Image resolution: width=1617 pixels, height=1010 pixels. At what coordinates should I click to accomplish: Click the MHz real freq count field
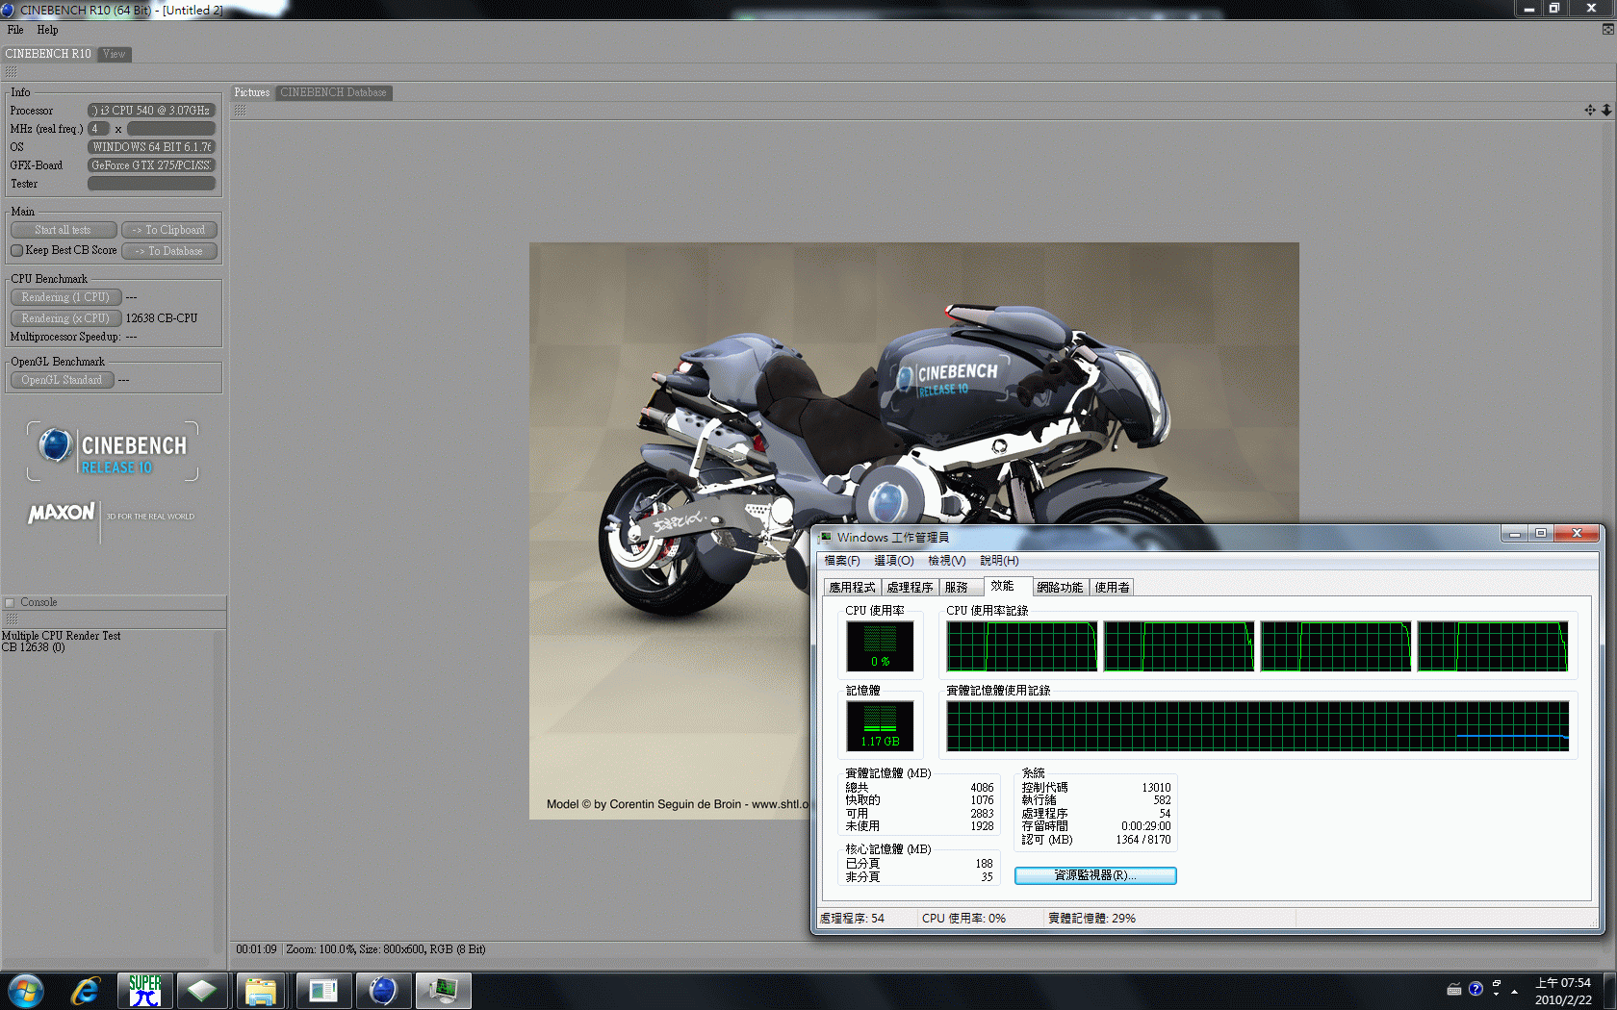click(x=98, y=129)
